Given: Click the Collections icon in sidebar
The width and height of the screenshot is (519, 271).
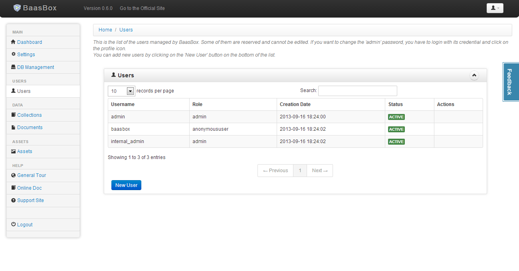Looking at the screenshot, I should 13,115.
